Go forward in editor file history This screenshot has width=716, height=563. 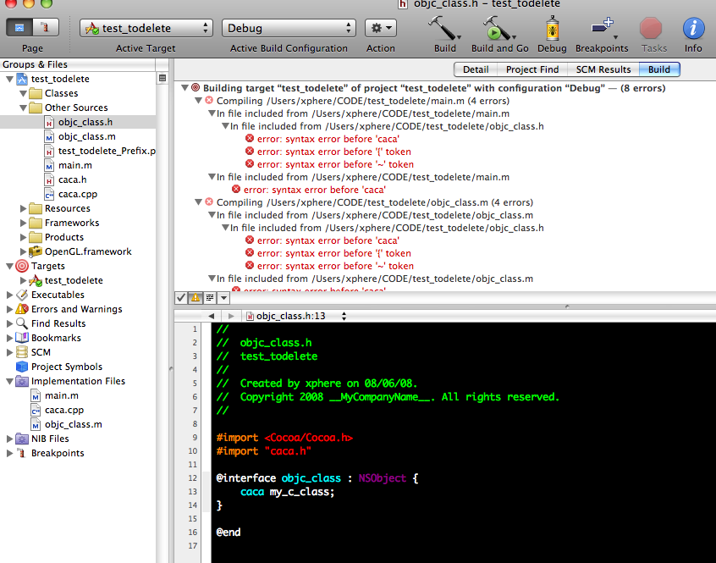[231, 316]
